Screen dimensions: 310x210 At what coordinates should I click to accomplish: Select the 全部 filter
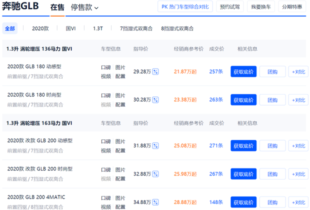pyautogui.click(x=10, y=28)
